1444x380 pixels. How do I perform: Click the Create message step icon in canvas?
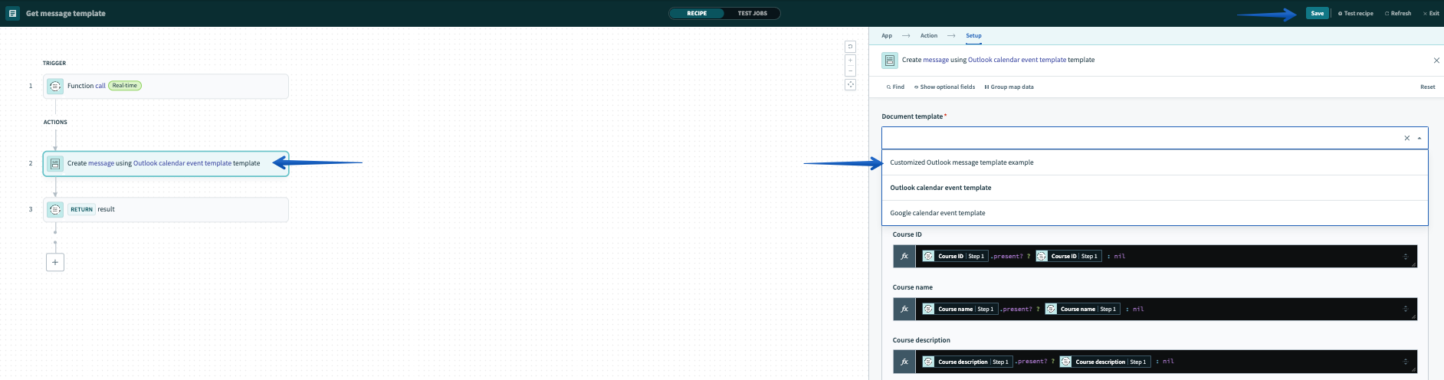55,164
